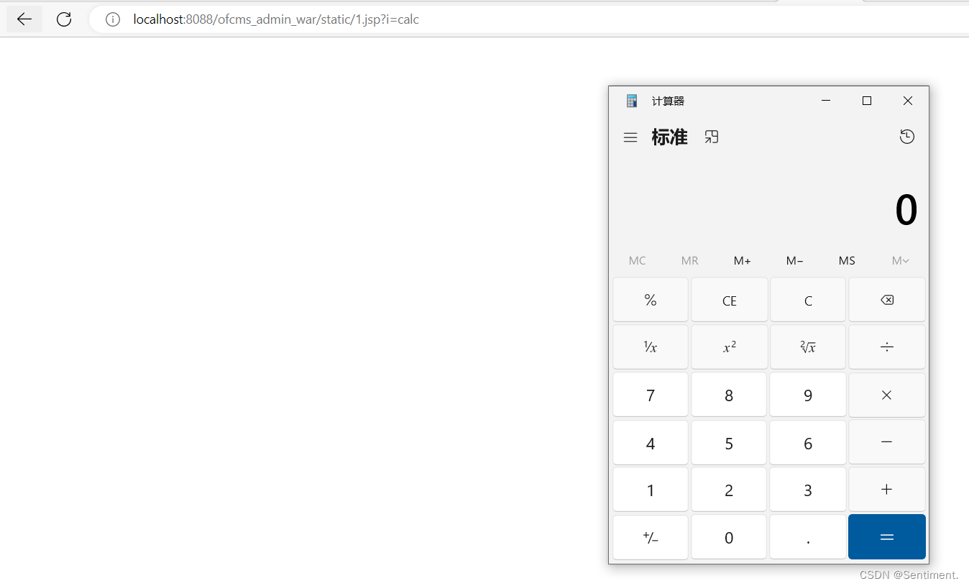The width and height of the screenshot is (969, 586).
Task: Open the calculator history panel
Action: pyautogui.click(x=907, y=137)
